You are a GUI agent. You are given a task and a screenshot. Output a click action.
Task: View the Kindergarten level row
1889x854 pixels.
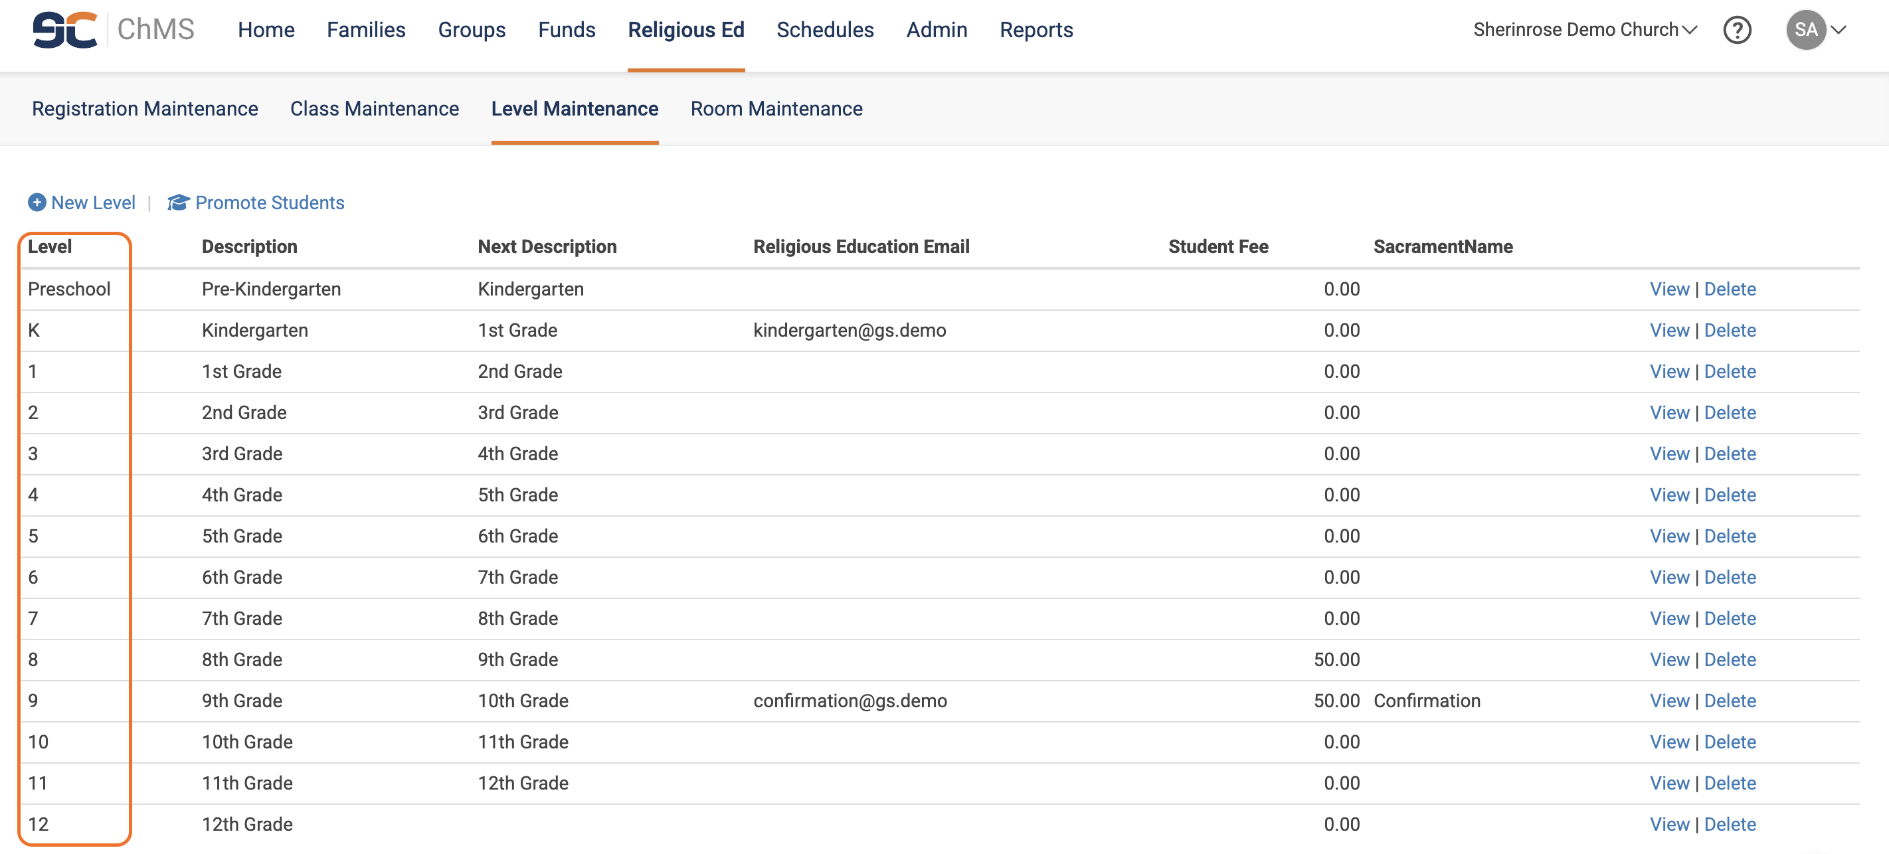(1669, 331)
